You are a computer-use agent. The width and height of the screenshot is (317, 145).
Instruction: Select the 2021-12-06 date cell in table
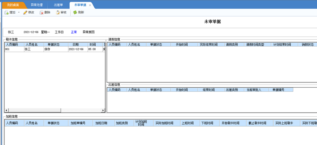coord(78,49)
